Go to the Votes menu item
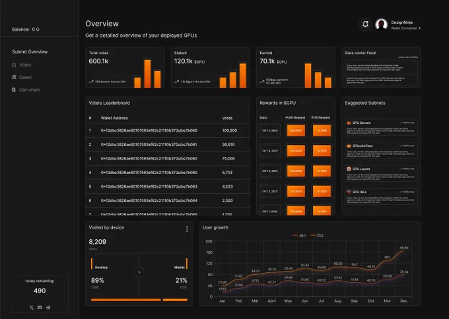The width and height of the screenshot is (449, 319). [x=25, y=65]
